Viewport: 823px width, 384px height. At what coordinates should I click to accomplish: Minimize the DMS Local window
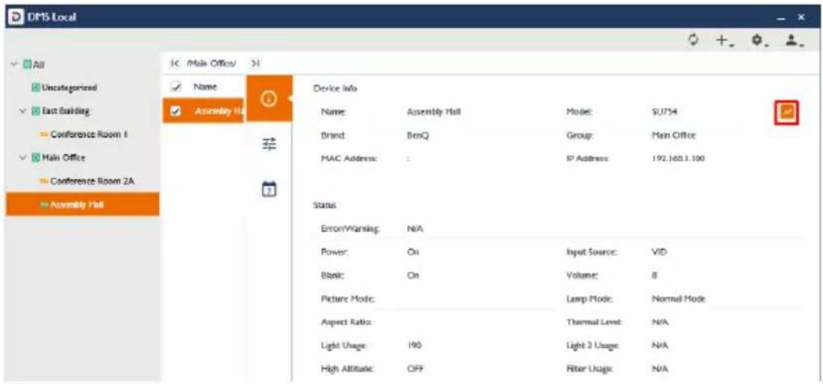pyautogui.click(x=783, y=18)
